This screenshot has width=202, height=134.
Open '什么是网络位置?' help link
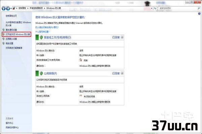click(42, 32)
